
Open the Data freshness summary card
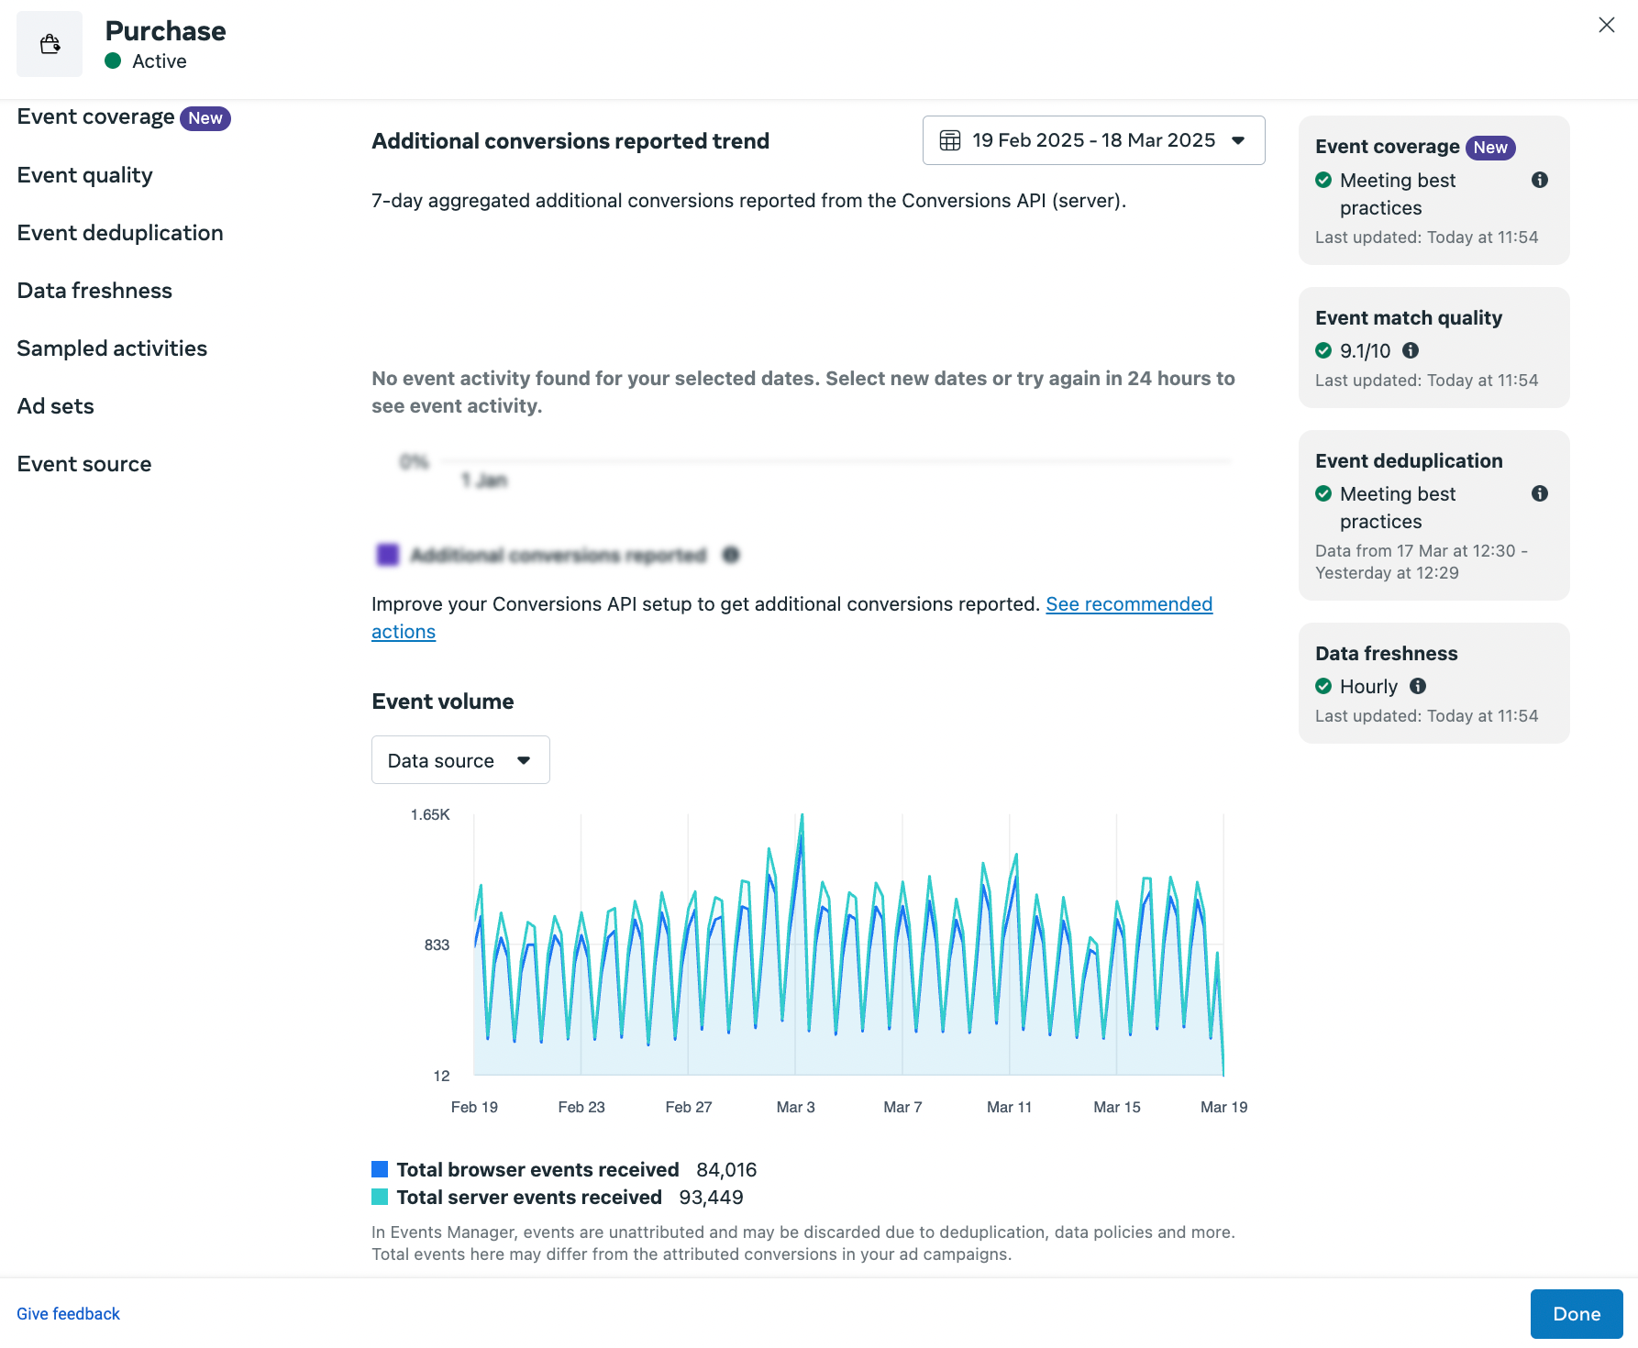[x=1433, y=683]
